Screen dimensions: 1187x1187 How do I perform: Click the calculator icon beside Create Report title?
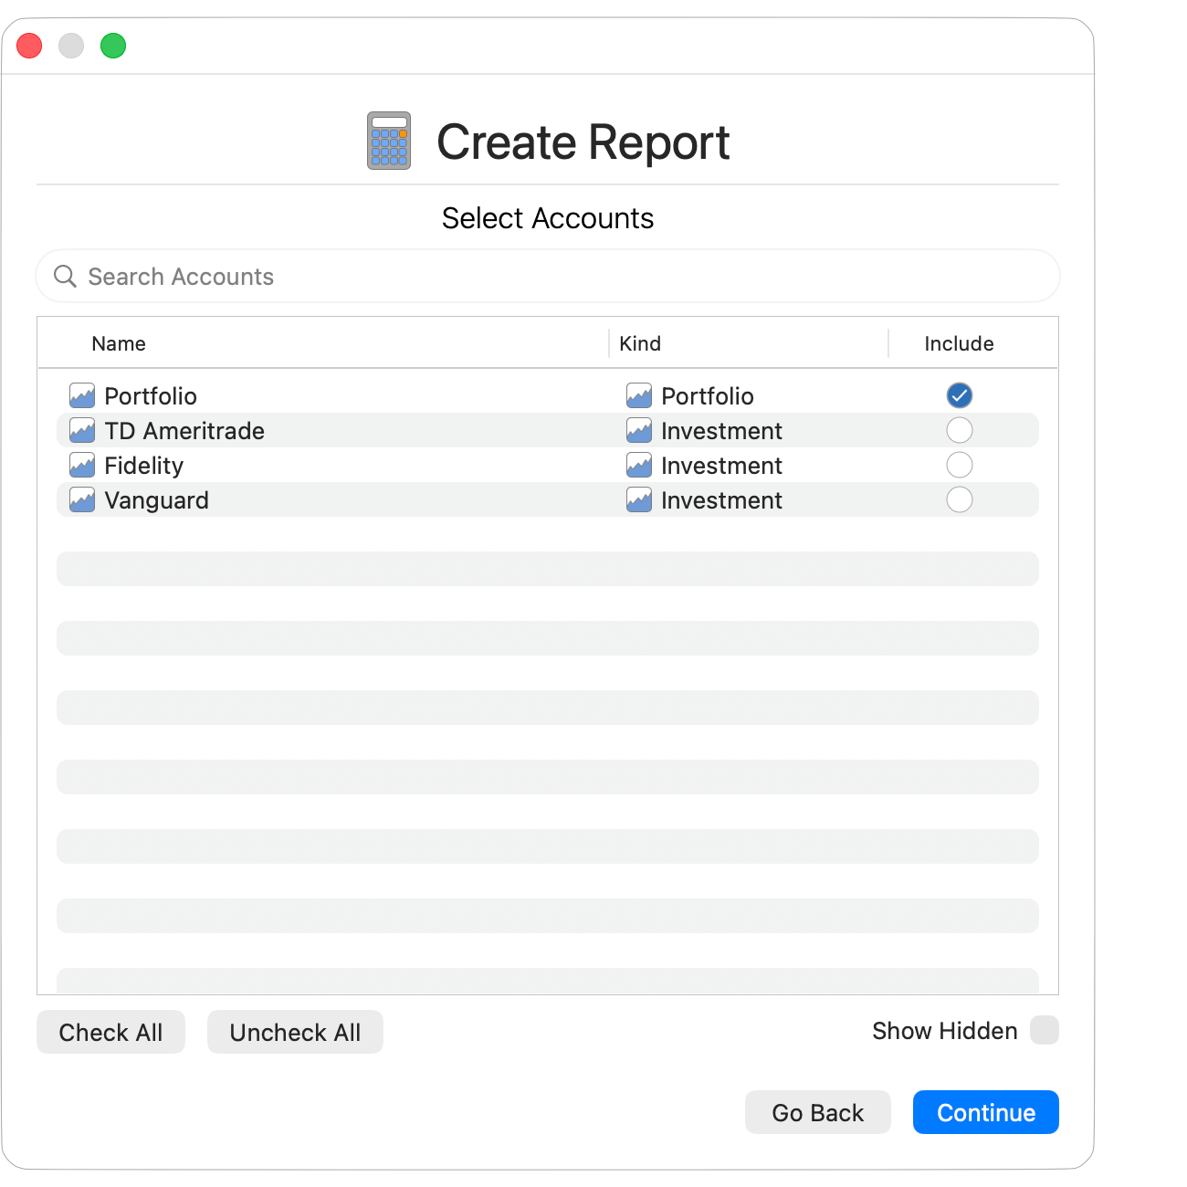(387, 142)
